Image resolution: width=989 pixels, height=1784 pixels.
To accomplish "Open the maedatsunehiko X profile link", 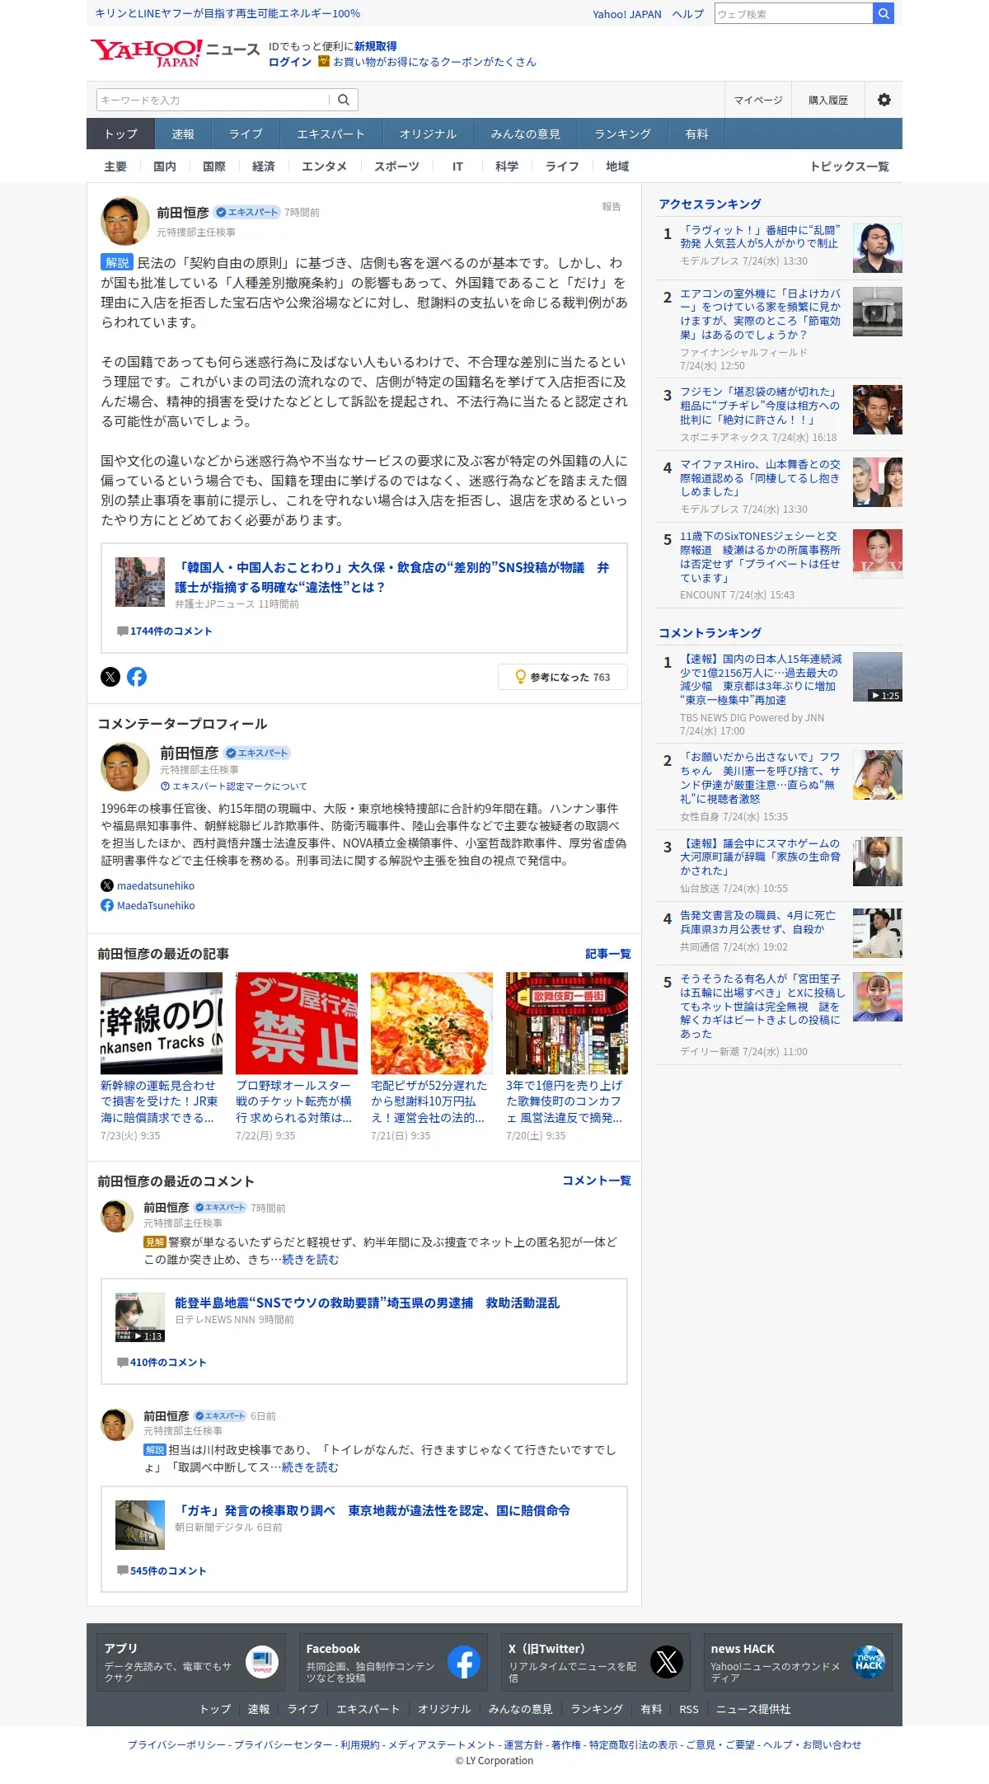I will 156,885.
